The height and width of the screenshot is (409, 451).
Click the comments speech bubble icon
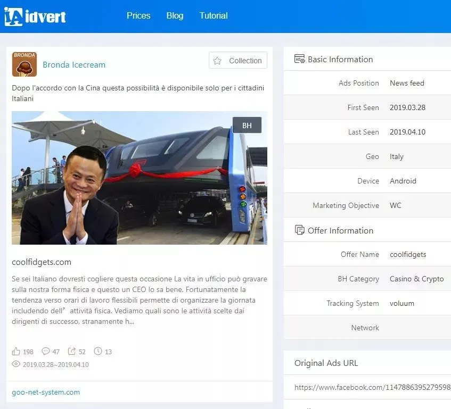point(45,351)
